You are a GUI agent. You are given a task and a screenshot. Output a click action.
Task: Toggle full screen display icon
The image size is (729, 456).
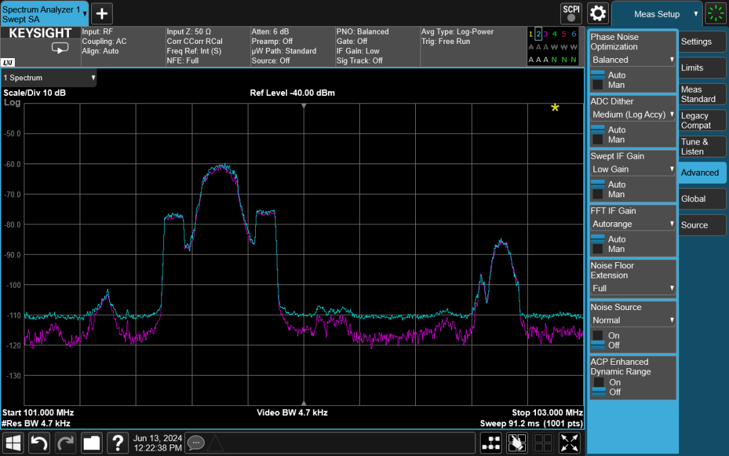pos(570,442)
